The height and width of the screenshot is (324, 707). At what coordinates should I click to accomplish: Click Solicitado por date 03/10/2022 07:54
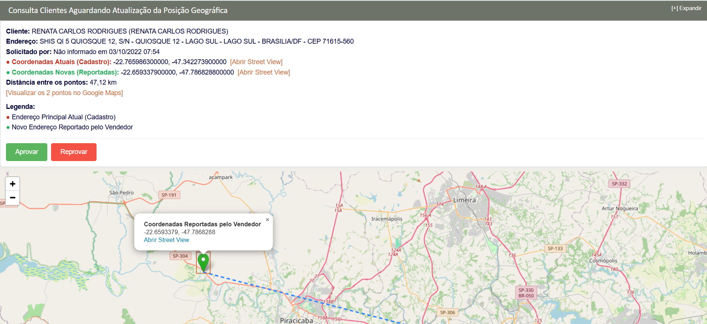(134, 52)
